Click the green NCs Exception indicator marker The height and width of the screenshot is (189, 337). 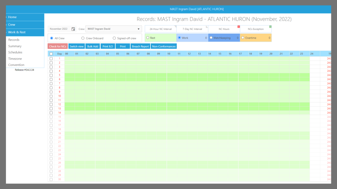pyautogui.click(x=271, y=27)
